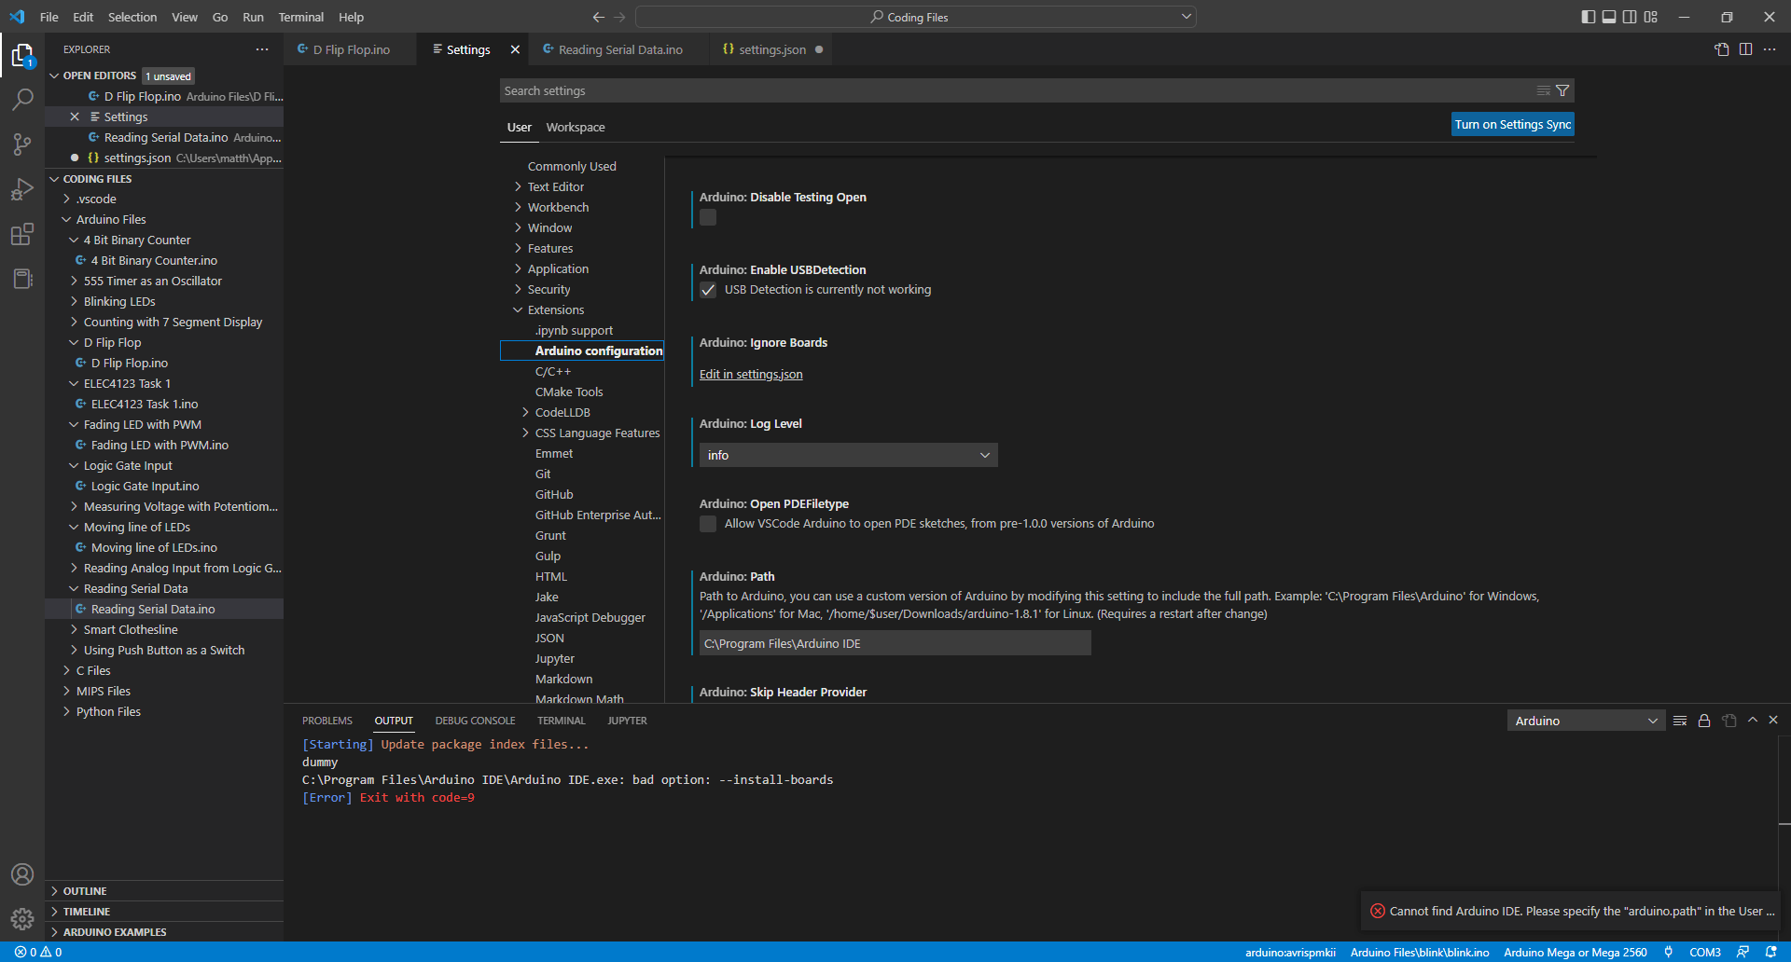Screen dimensions: 1791x962
Task: Open notifications bell in status bar
Action: pyautogui.click(x=1770, y=952)
